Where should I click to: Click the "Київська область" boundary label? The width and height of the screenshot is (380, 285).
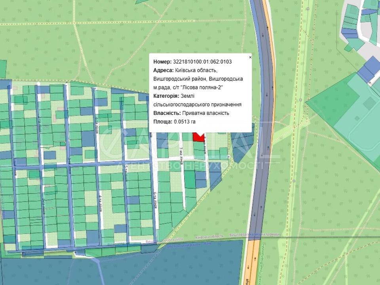coord(209,236)
